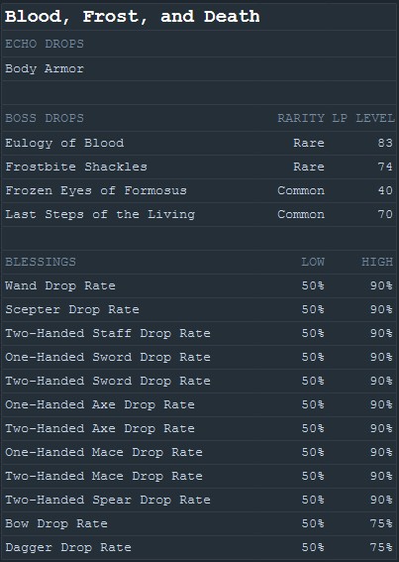Click the HIGH column header under Blessings
Screen dimensions: 399x562
[x=377, y=262]
